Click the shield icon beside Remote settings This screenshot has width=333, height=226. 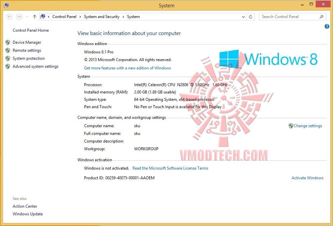tap(8, 50)
